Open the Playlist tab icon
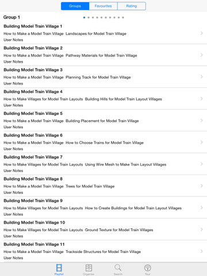207x276 pixels. pos(59,269)
